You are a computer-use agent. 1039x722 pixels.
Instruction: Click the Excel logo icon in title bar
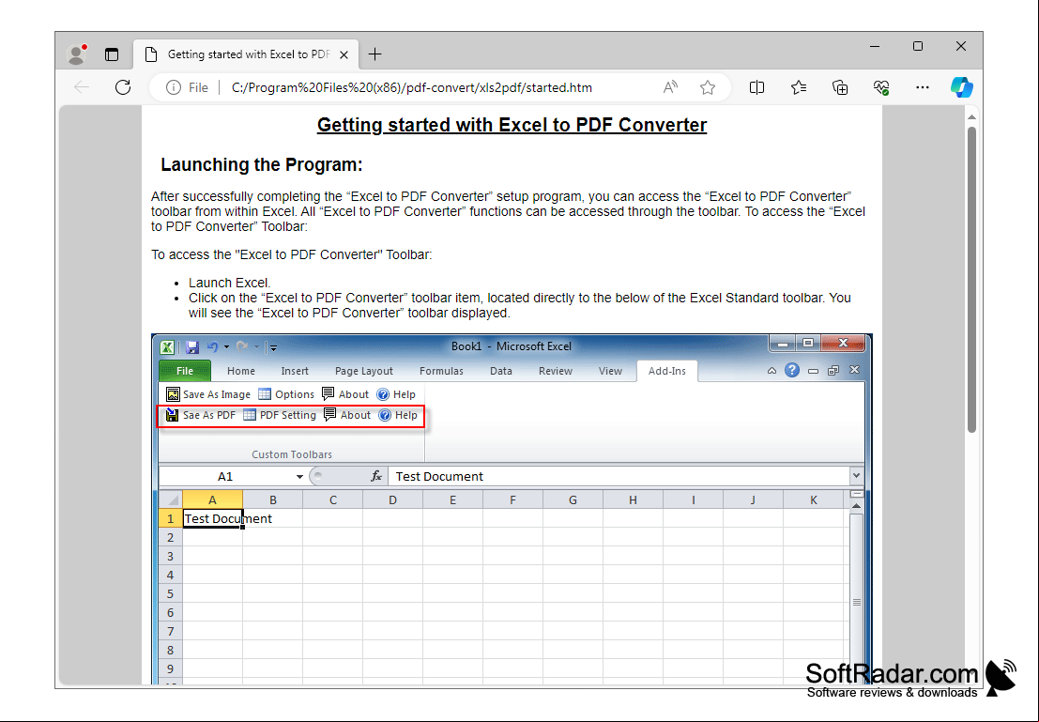pos(168,346)
